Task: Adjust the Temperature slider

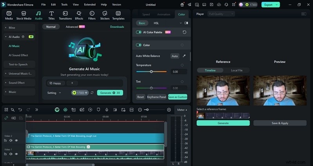Action: pos(151,71)
